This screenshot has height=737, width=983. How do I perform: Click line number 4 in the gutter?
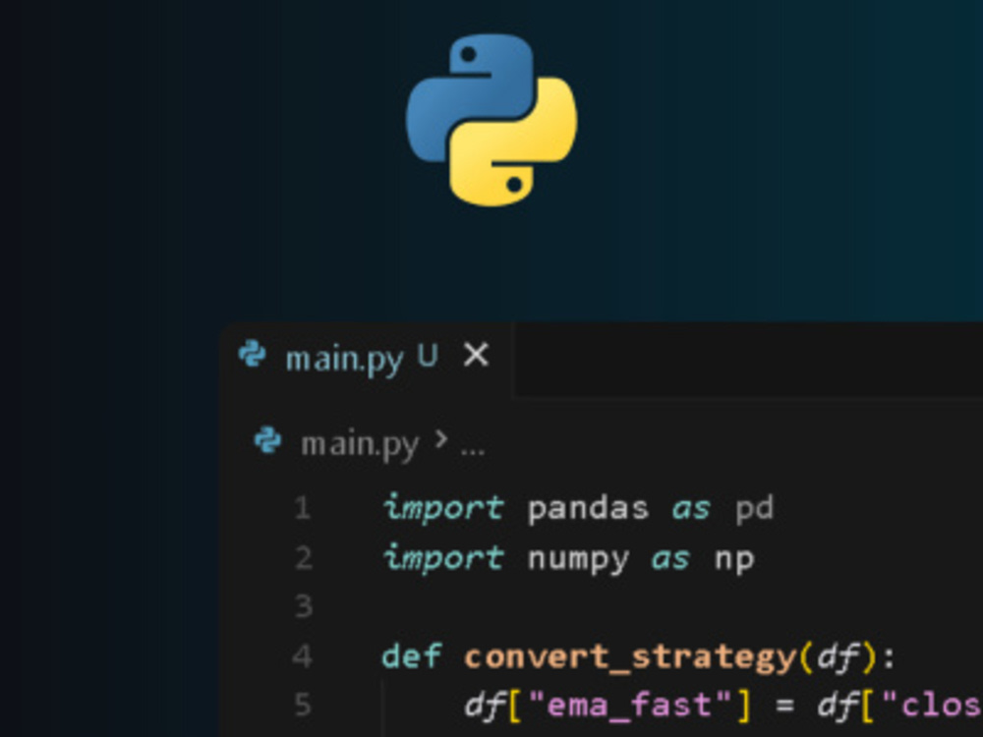pos(302,655)
